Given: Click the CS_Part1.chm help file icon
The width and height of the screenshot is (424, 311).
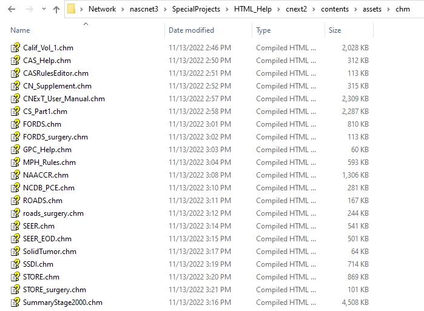Looking at the screenshot, I should 15,111.
